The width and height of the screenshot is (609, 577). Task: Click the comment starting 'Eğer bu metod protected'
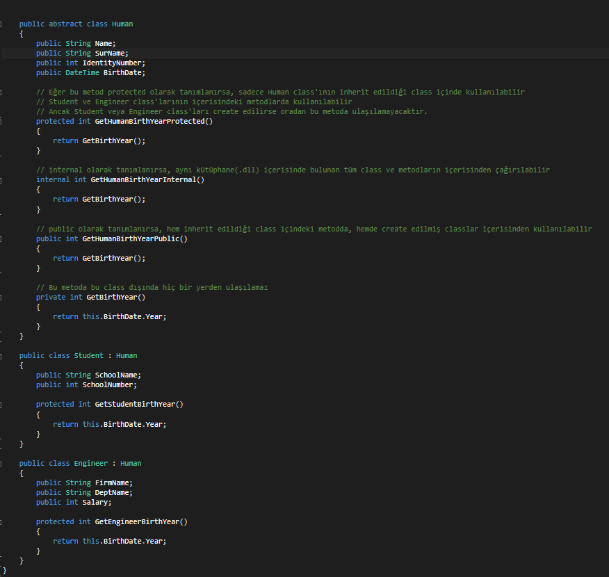click(280, 92)
